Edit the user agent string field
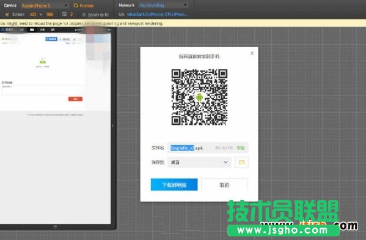 click(157, 14)
